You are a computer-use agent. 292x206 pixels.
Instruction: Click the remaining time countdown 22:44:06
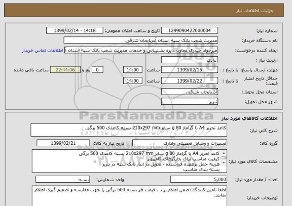[65, 70]
